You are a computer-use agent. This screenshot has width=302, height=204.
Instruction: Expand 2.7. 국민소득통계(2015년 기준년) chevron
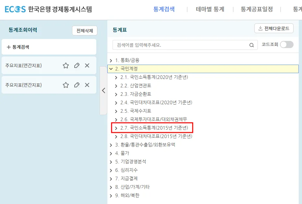coord(116,128)
